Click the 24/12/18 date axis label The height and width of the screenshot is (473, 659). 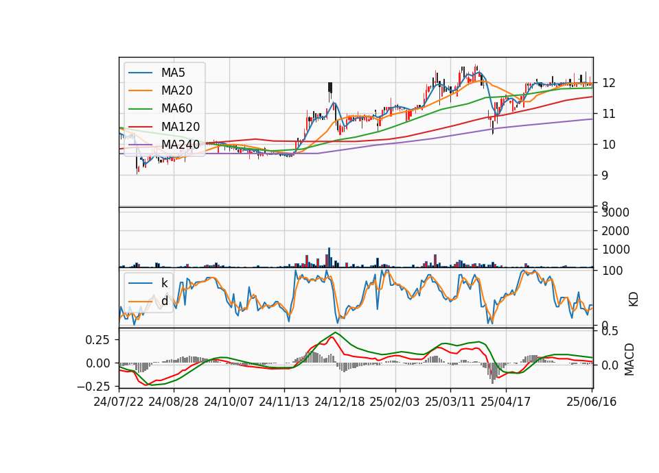340,402
